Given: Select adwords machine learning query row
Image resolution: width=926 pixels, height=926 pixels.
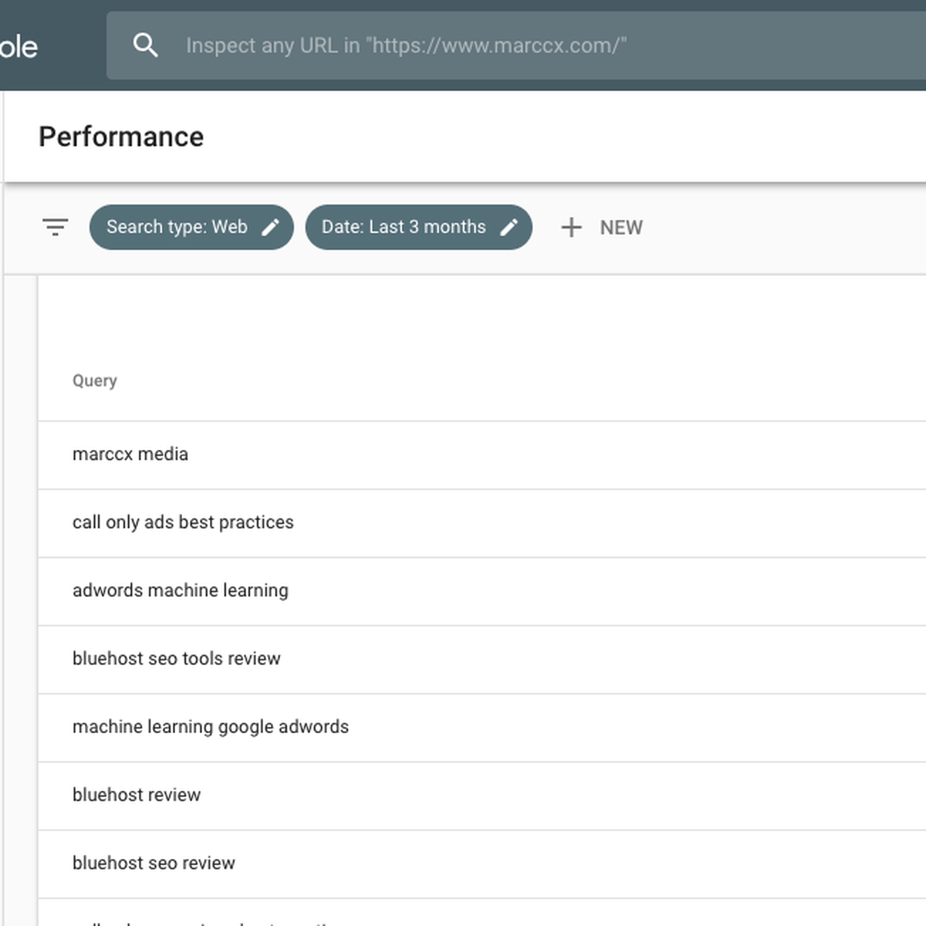Looking at the screenshot, I should (482, 591).
